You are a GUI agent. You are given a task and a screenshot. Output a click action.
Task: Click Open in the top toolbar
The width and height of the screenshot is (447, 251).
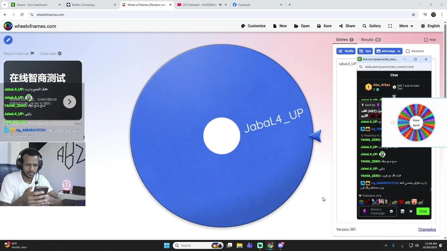tap(302, 26)
